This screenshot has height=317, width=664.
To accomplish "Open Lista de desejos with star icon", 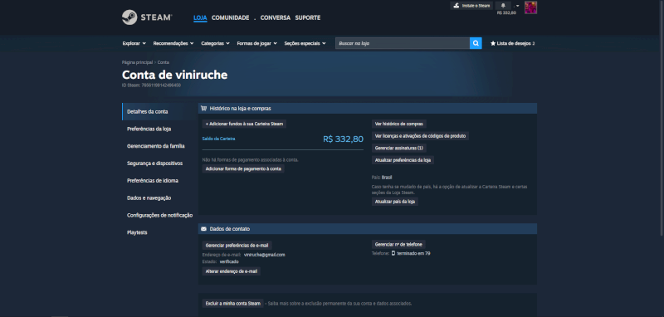I will (x=512, y=43).
